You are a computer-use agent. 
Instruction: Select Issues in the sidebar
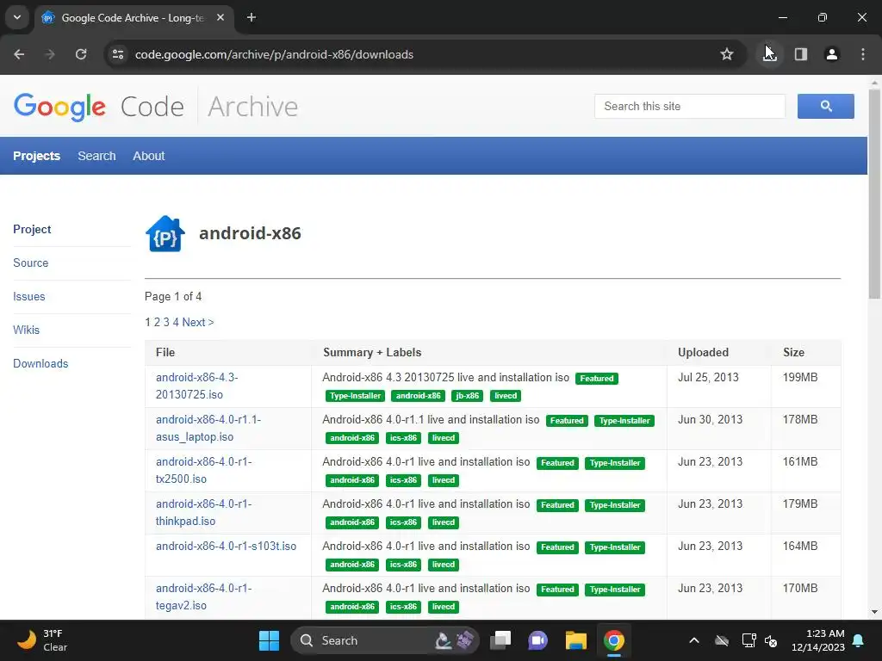tap(29, 297)
